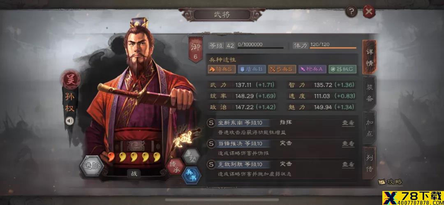The width and height of the screenshot is (444, 205).
Task: Tap the 觉醒 awakening emblem
Action: [x=184, y=139]
